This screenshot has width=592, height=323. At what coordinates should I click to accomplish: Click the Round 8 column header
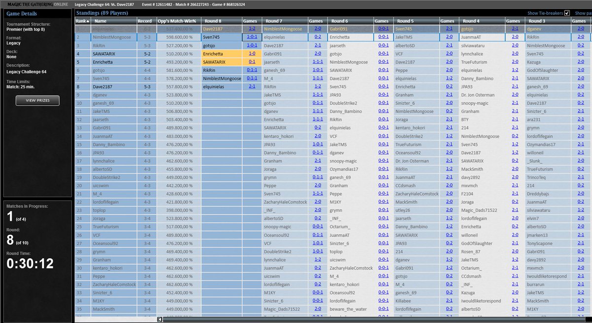tap(222, 21)
